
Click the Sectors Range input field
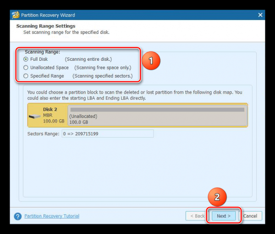[108, 134]
